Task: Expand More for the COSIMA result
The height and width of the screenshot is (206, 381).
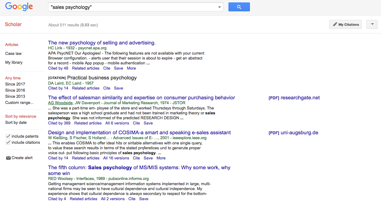Action: pyautogui.click(x=161, y=158)
